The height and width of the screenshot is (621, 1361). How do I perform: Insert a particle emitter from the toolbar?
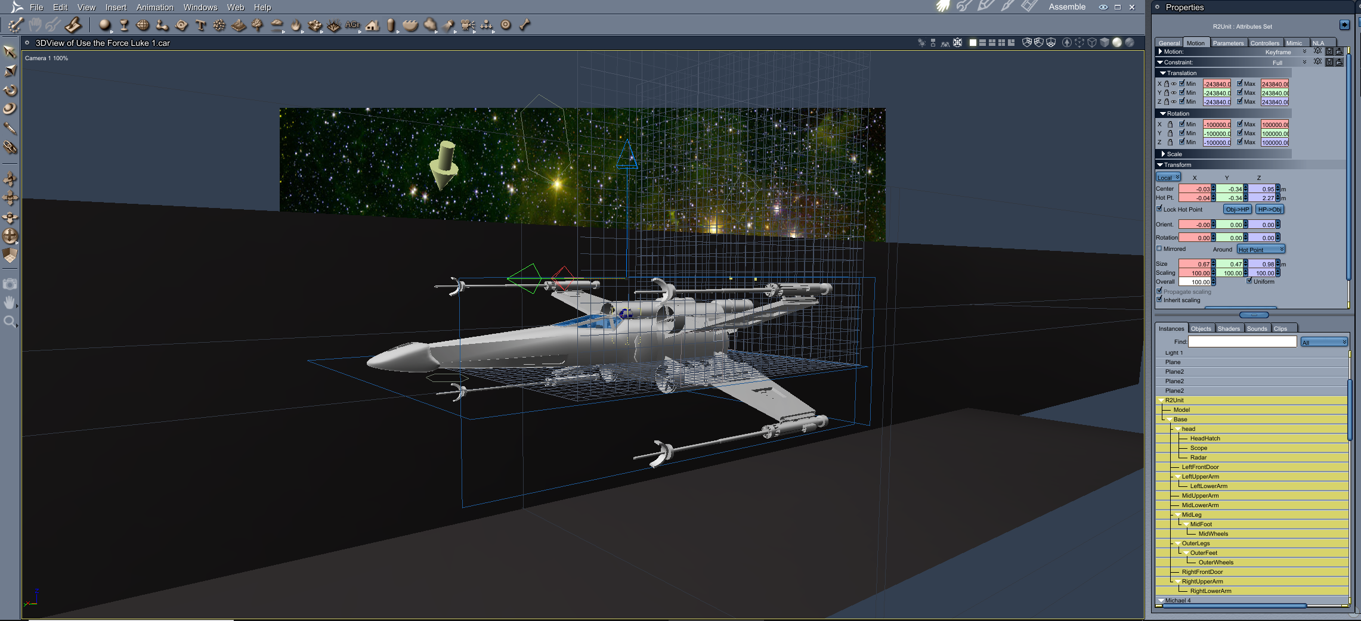pyautogui.click(x=219, y=25)
